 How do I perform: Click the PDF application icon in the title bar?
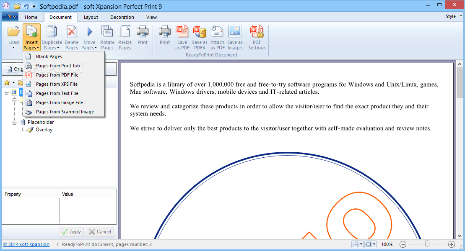coord(5,5)
